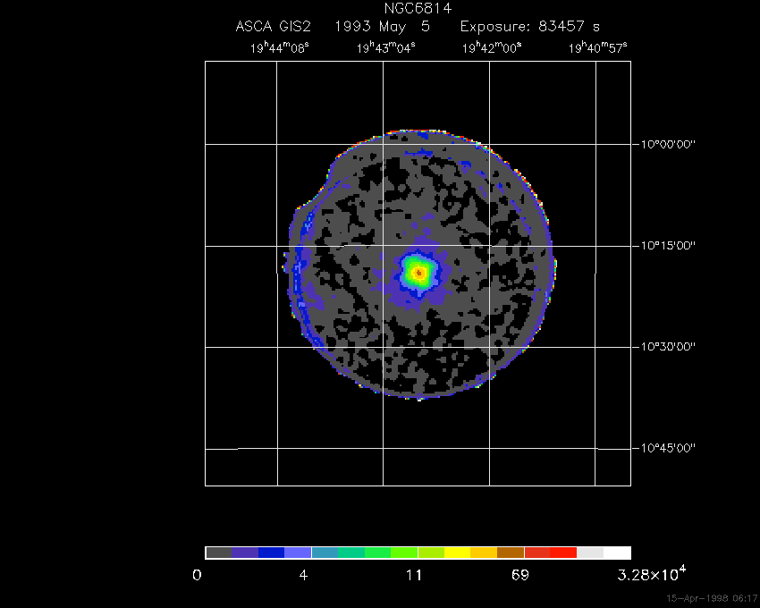Select the dark gray color bar swatch
Screen dimensions: 760x608
pyautogui.click(x=218, y=553)
